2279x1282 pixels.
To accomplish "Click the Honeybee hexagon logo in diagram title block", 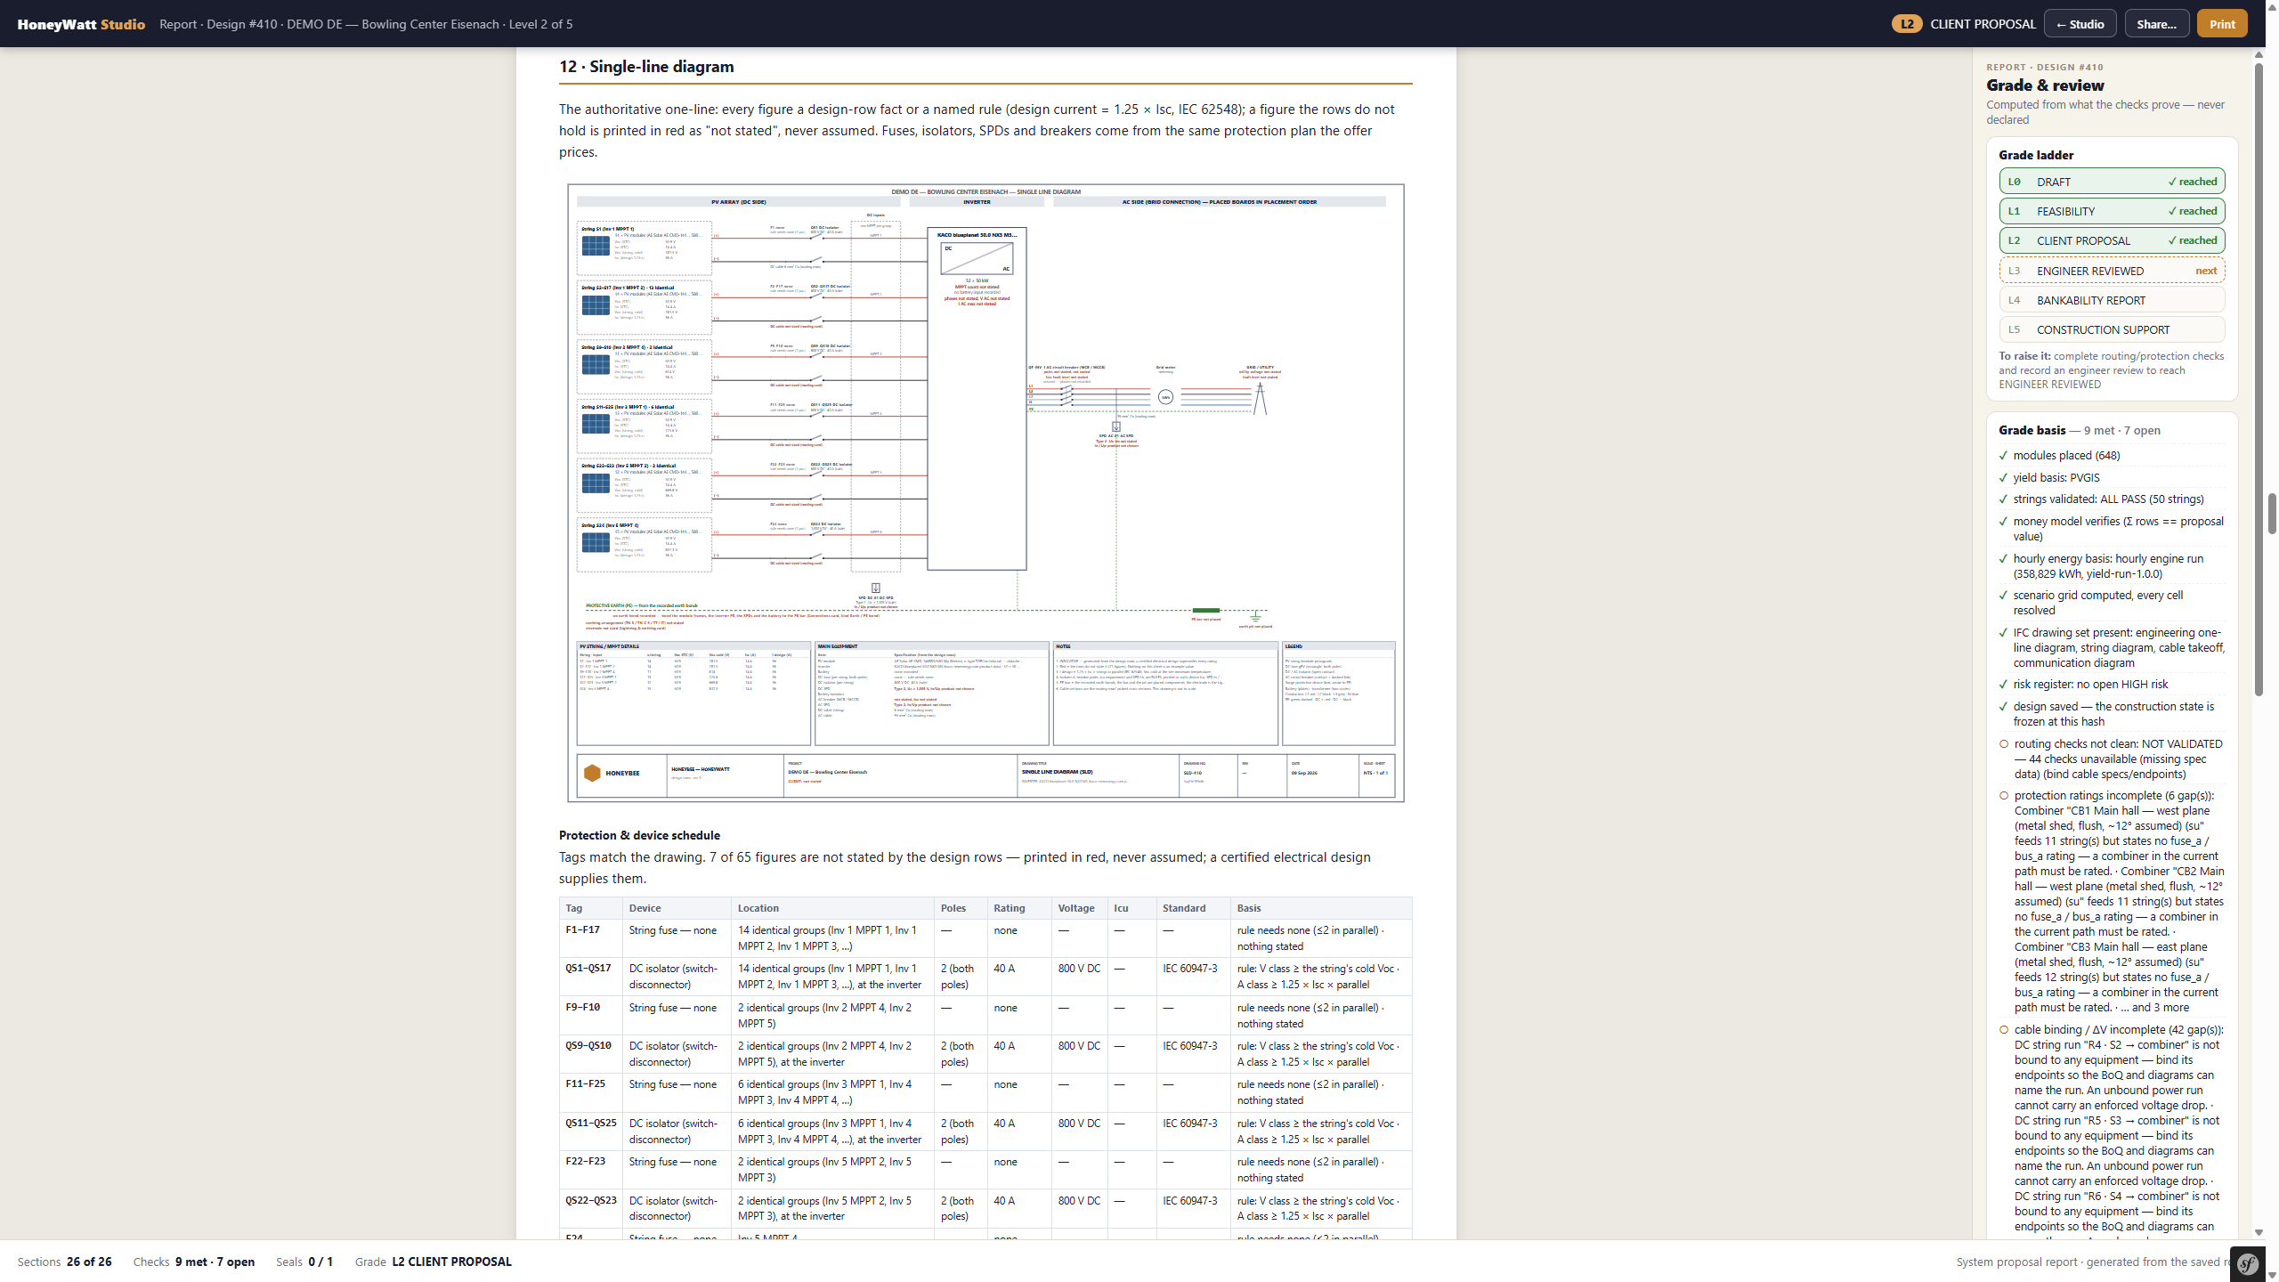I will click(x=592, y=773).
